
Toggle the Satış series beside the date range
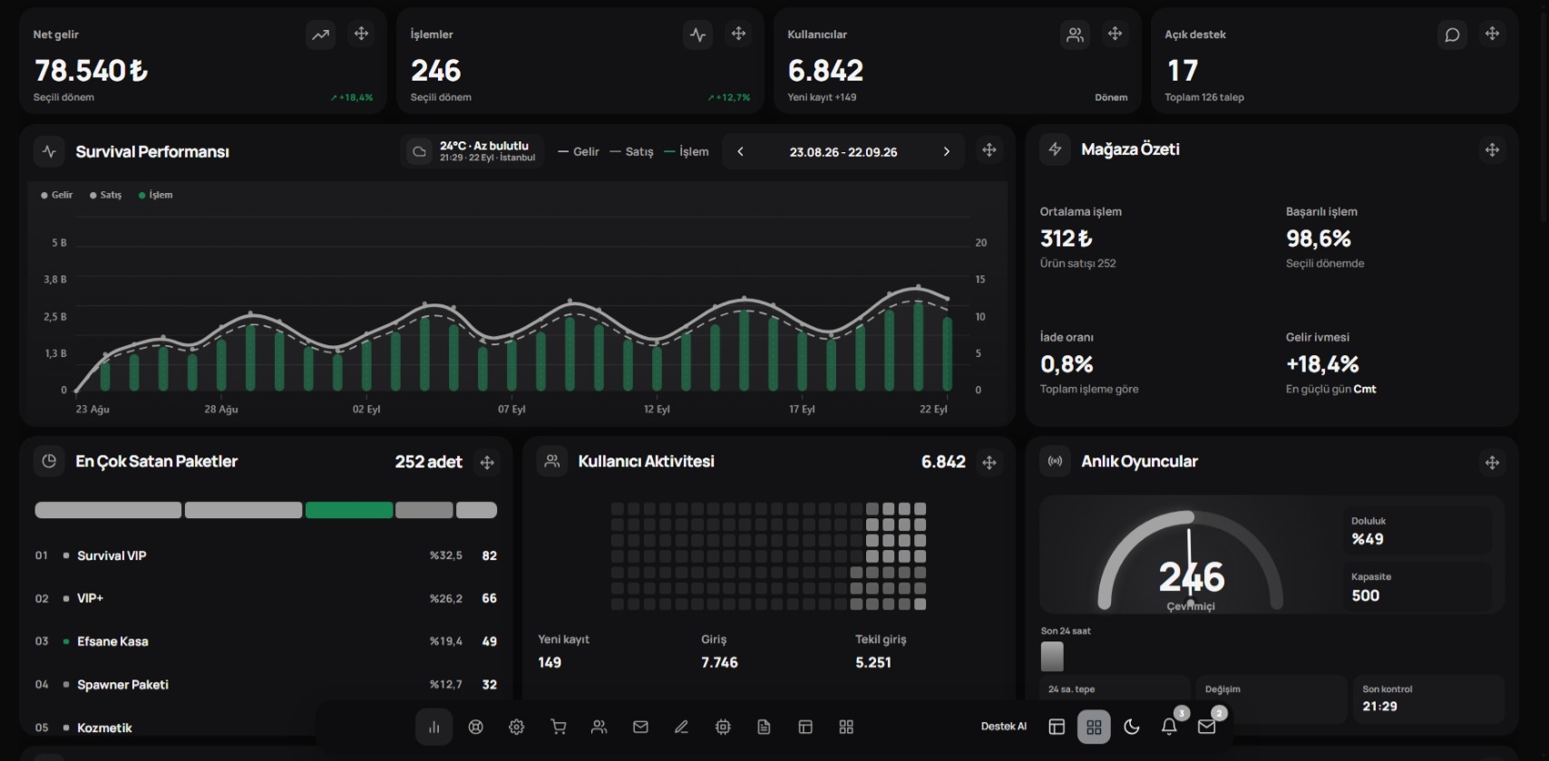click(632, 151)
